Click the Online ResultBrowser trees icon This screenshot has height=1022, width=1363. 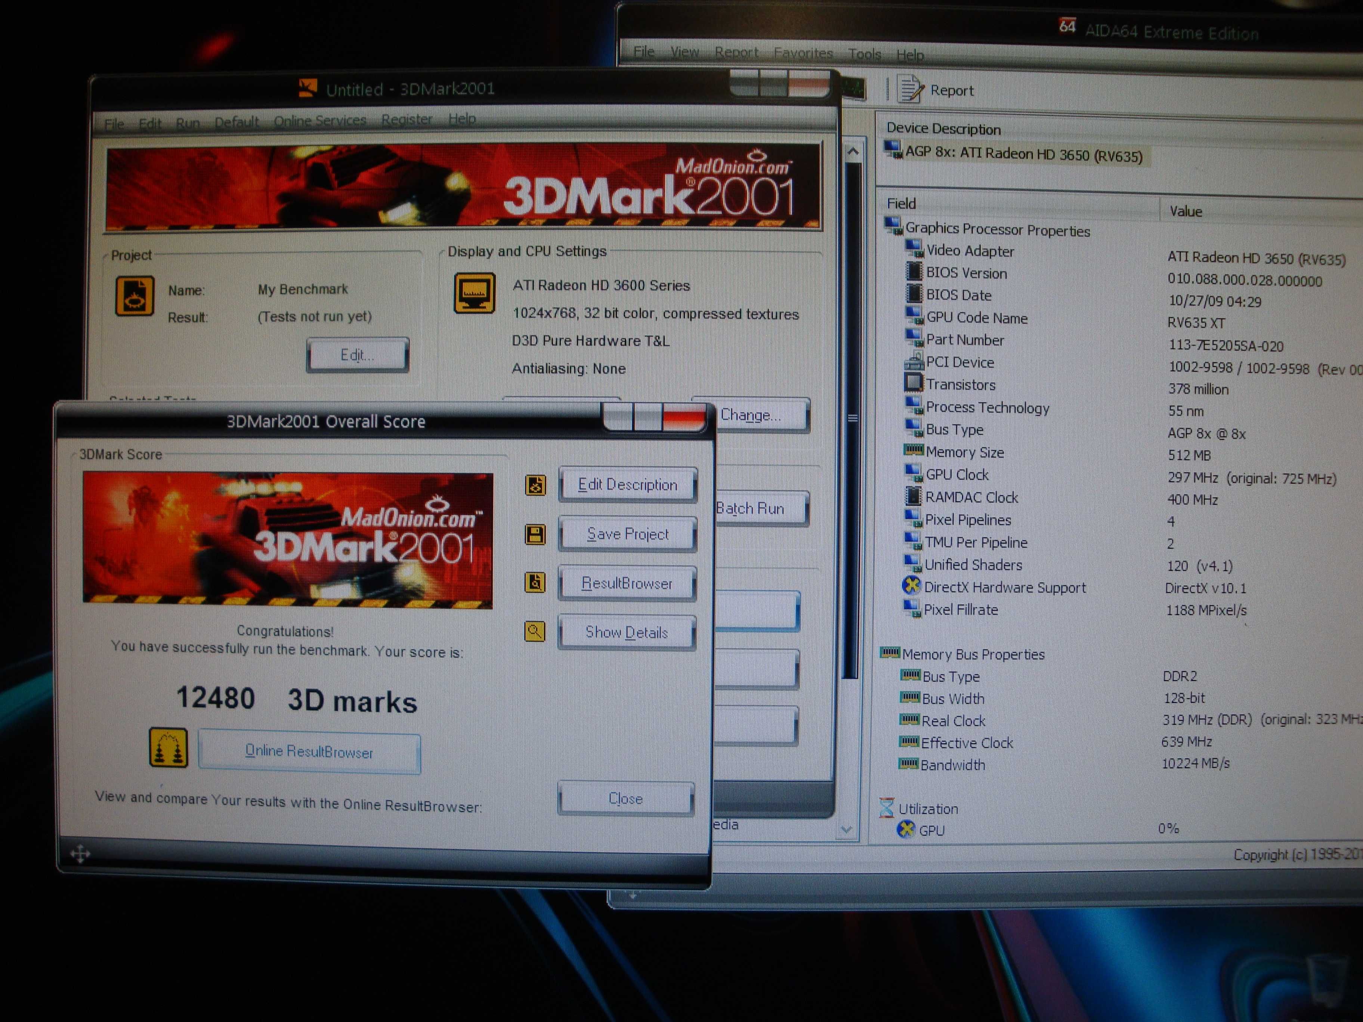pos(168,747)
